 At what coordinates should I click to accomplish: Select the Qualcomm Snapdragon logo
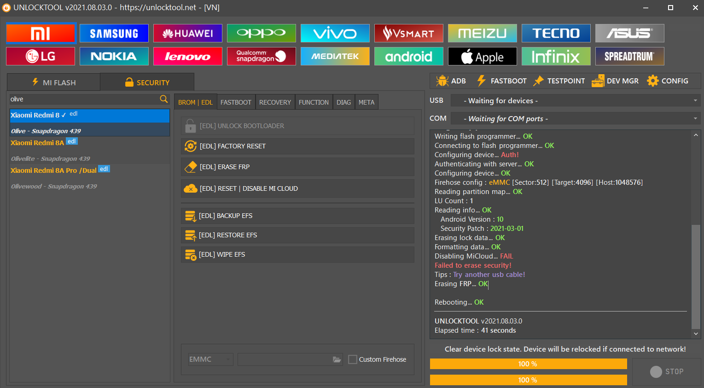click(262, 56)
